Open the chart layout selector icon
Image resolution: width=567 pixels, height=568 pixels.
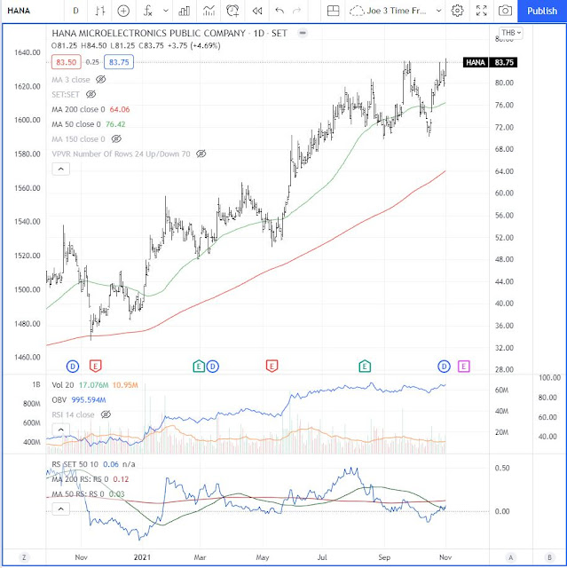[x=333, y=11]
